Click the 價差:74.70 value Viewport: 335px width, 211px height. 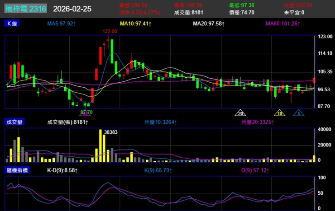242,12
